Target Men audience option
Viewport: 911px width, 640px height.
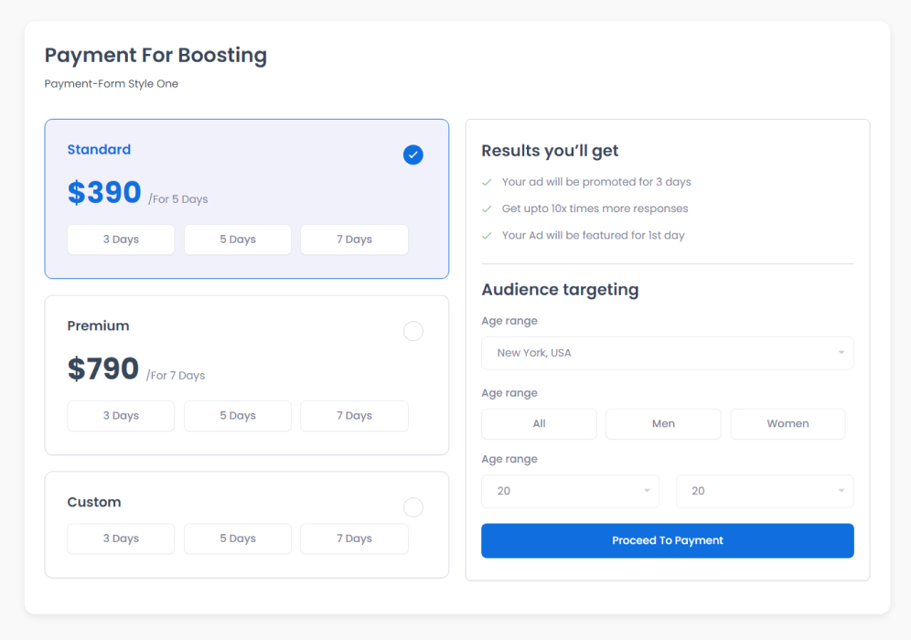click(663, 424)
